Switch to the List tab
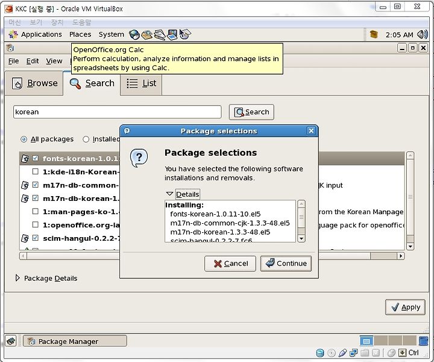434x362 pixels. pyautogui.click(x=141, y=83)
